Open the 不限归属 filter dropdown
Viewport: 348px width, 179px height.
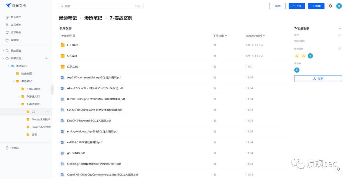coord(220,36)
